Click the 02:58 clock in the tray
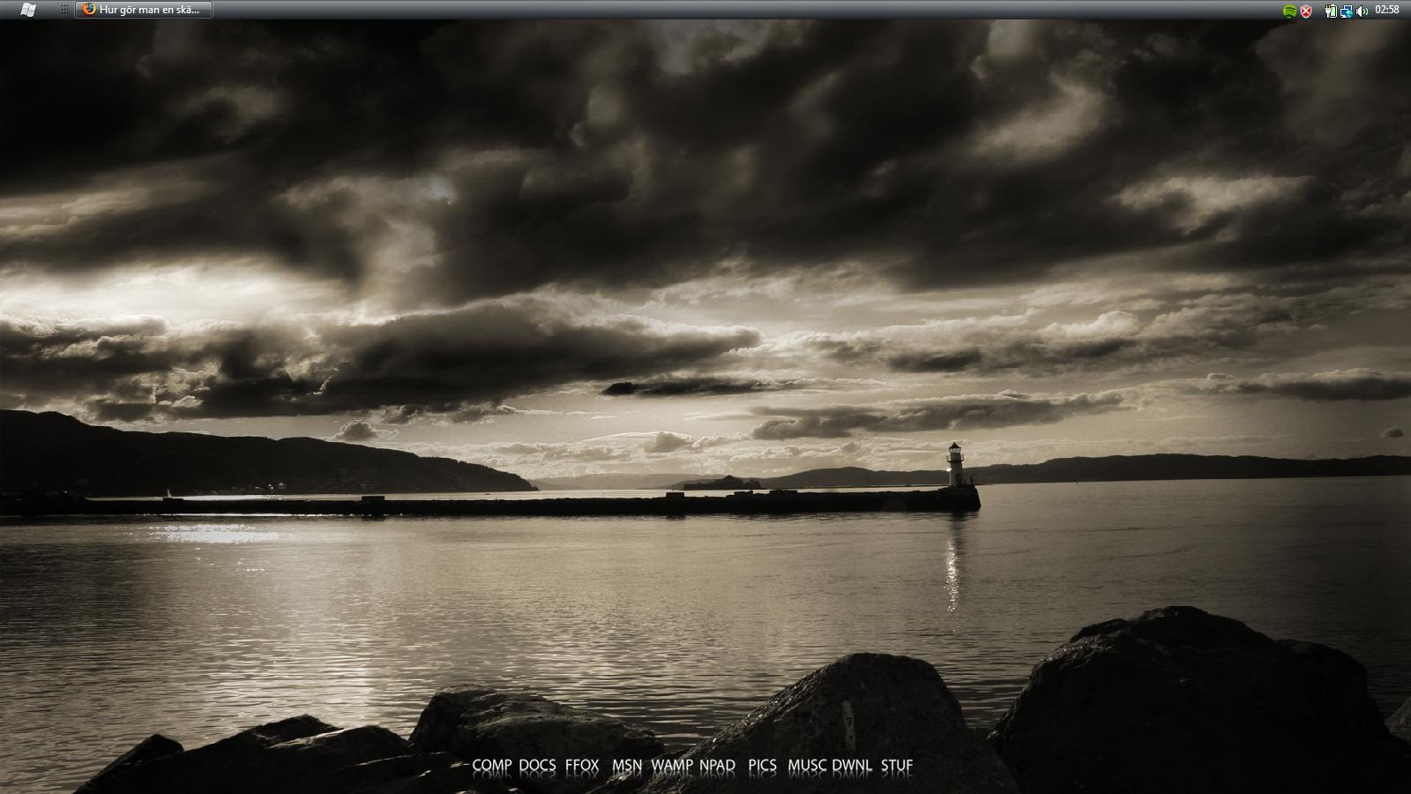The height and width of the screenshot is (794, 1411). pyautogui.click(x=1387, y=10)
